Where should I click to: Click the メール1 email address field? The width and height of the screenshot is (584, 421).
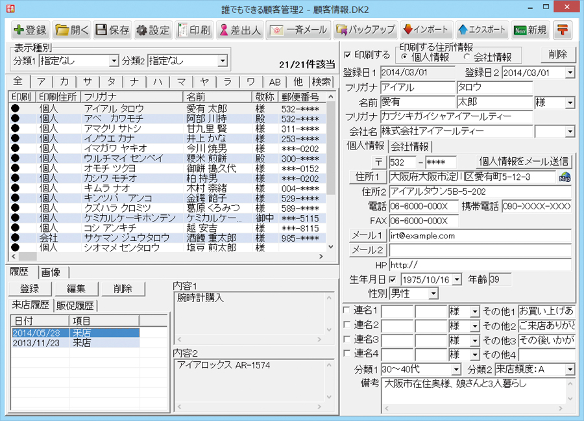pyautogui.click(x=480, y=235)
